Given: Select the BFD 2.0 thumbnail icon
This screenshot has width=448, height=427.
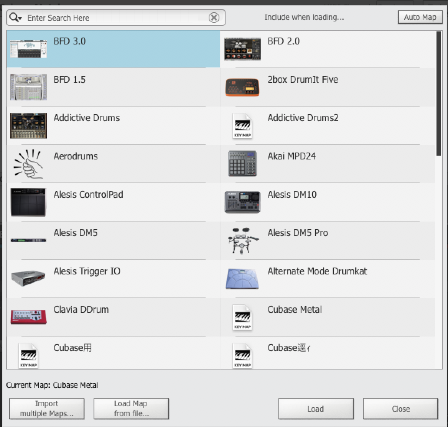Looking at the screenshot, I should (x=242, y=49).
